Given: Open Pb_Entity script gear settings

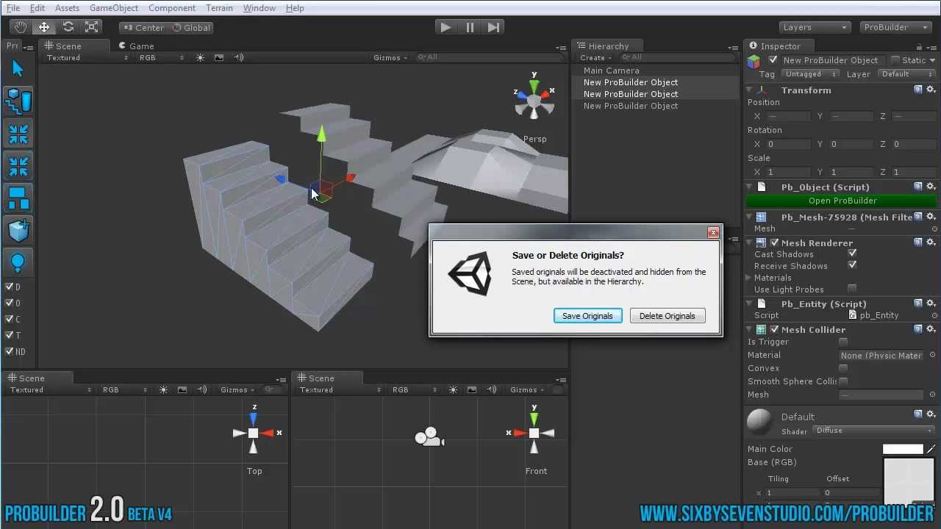Looking at the screenshot, I should pyautogui.click(x=931, y=303).
